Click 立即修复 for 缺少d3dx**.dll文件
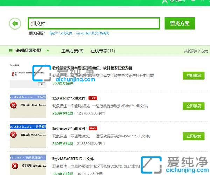Image resolution: width=210 pixels, height=175 pixels. [x=194, y=106]
